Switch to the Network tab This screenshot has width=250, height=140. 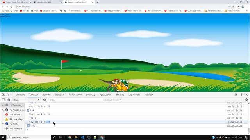click(60, 94)
